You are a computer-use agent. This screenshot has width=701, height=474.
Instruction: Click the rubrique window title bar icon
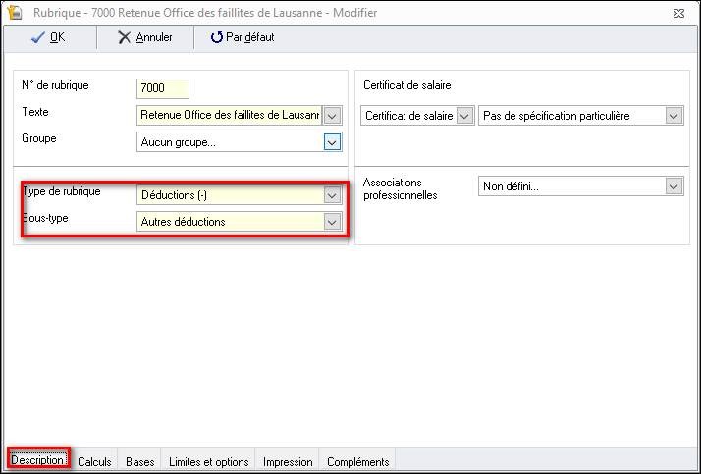(x=15, y=13)
